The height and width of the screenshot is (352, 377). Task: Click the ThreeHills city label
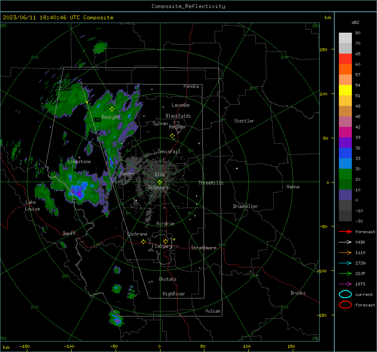click(x=211, y=183)
